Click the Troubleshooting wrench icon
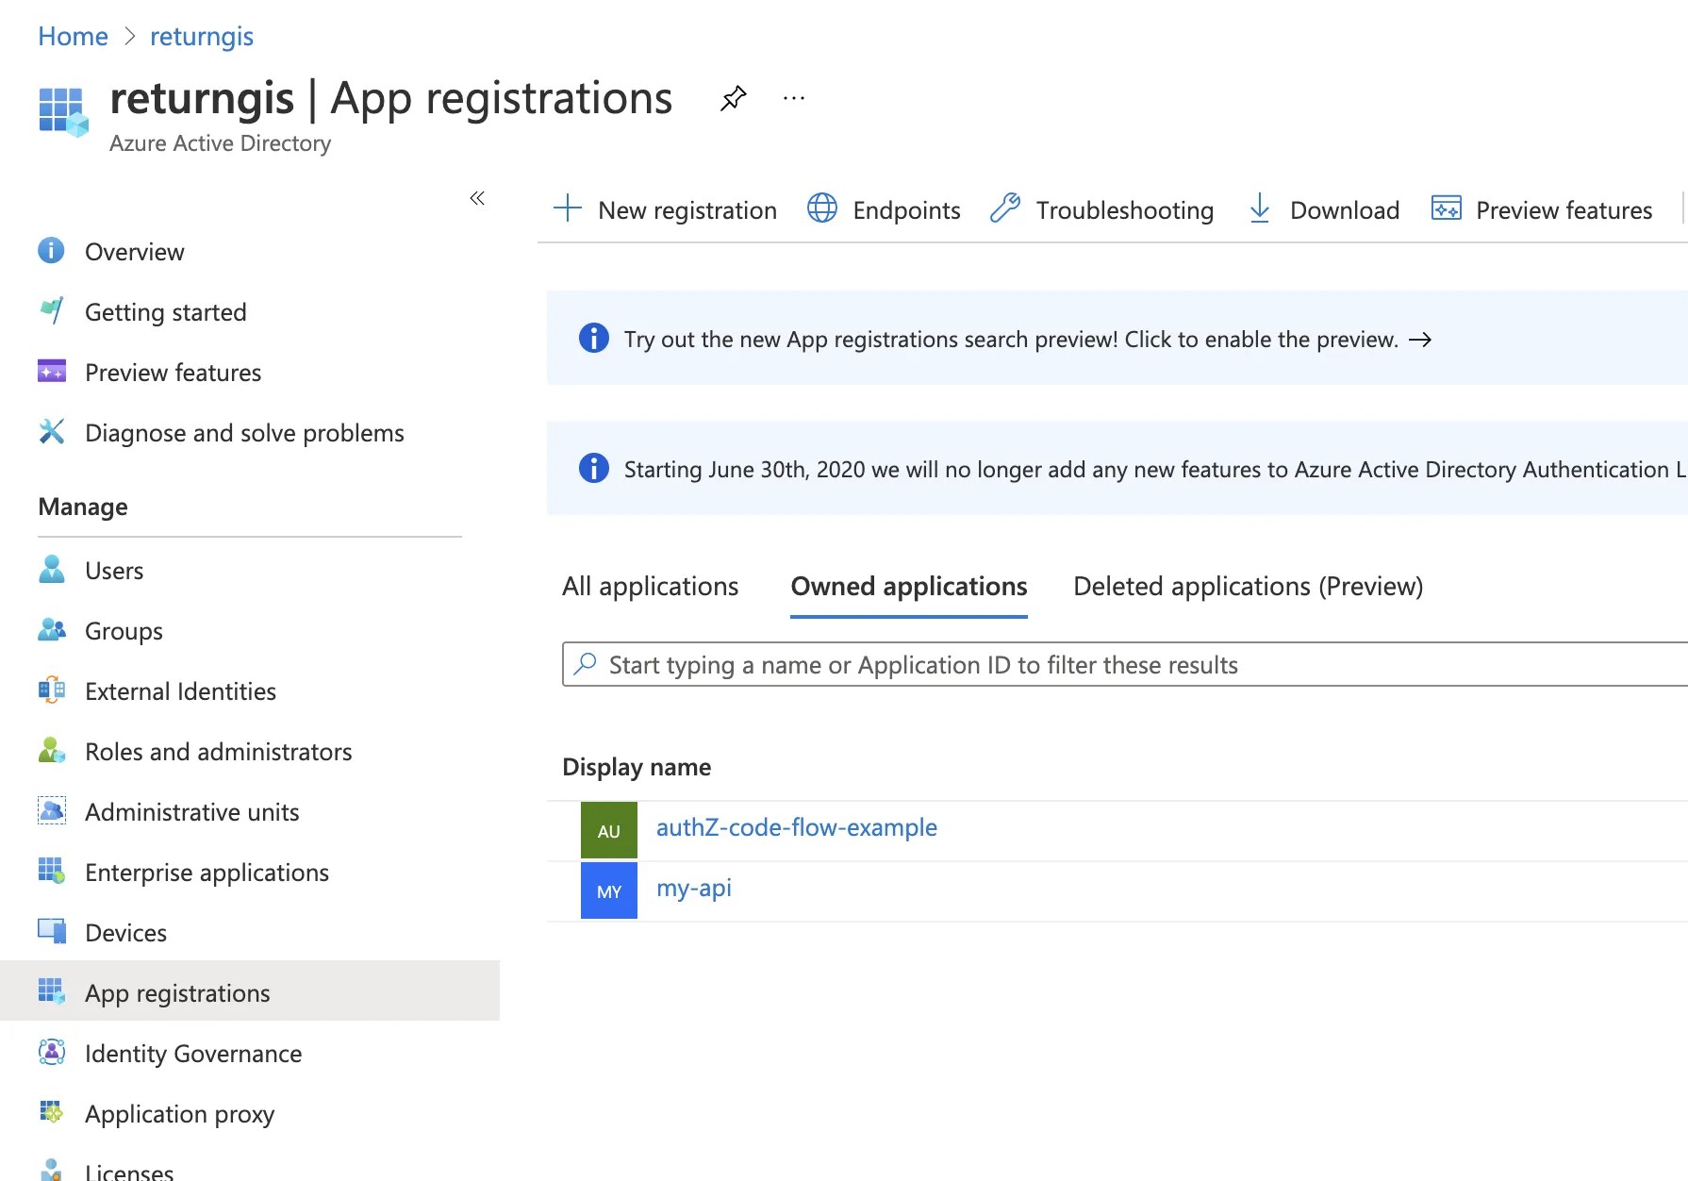 click(x=1005, y=208)
